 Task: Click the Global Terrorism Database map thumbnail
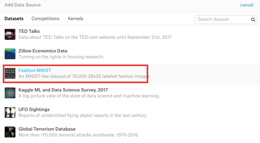(x=10, y=132)
